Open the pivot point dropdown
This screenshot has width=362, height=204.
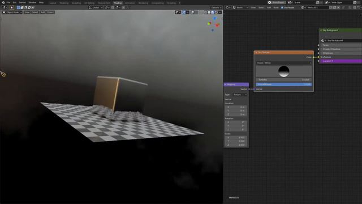107,7
